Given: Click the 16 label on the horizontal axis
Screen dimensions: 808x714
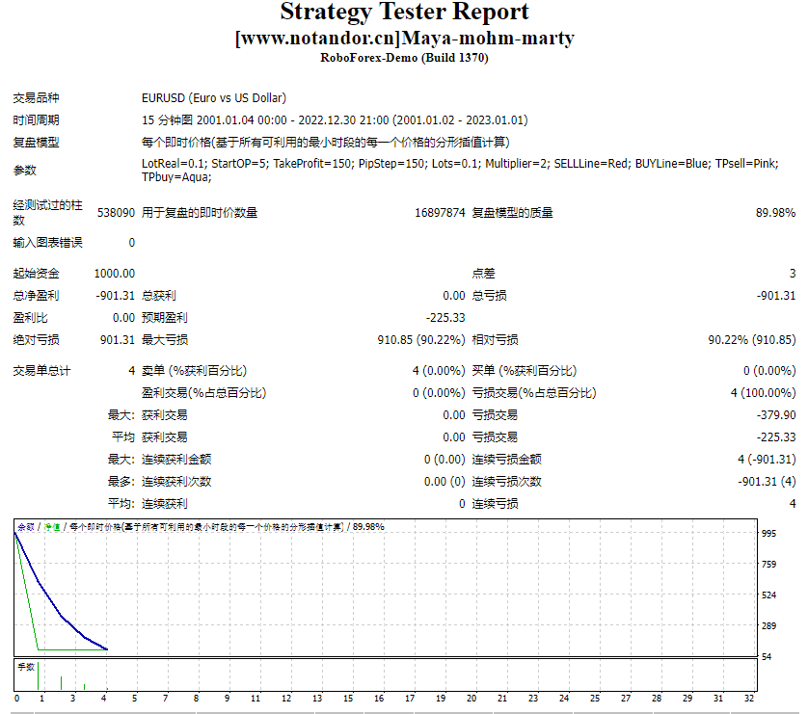Looking at the screenshot, I should (x=379, y=699).
